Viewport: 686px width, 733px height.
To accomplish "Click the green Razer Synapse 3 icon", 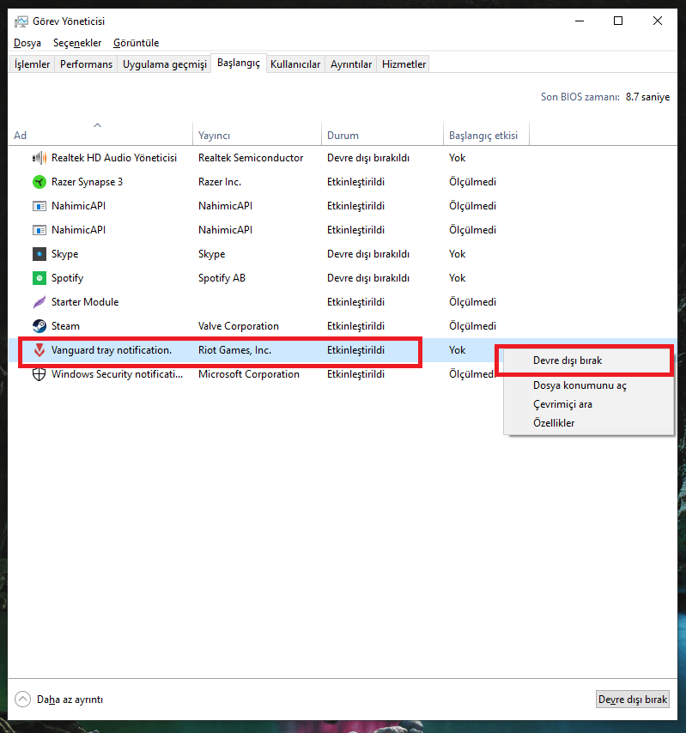I will tap(39, 182).
